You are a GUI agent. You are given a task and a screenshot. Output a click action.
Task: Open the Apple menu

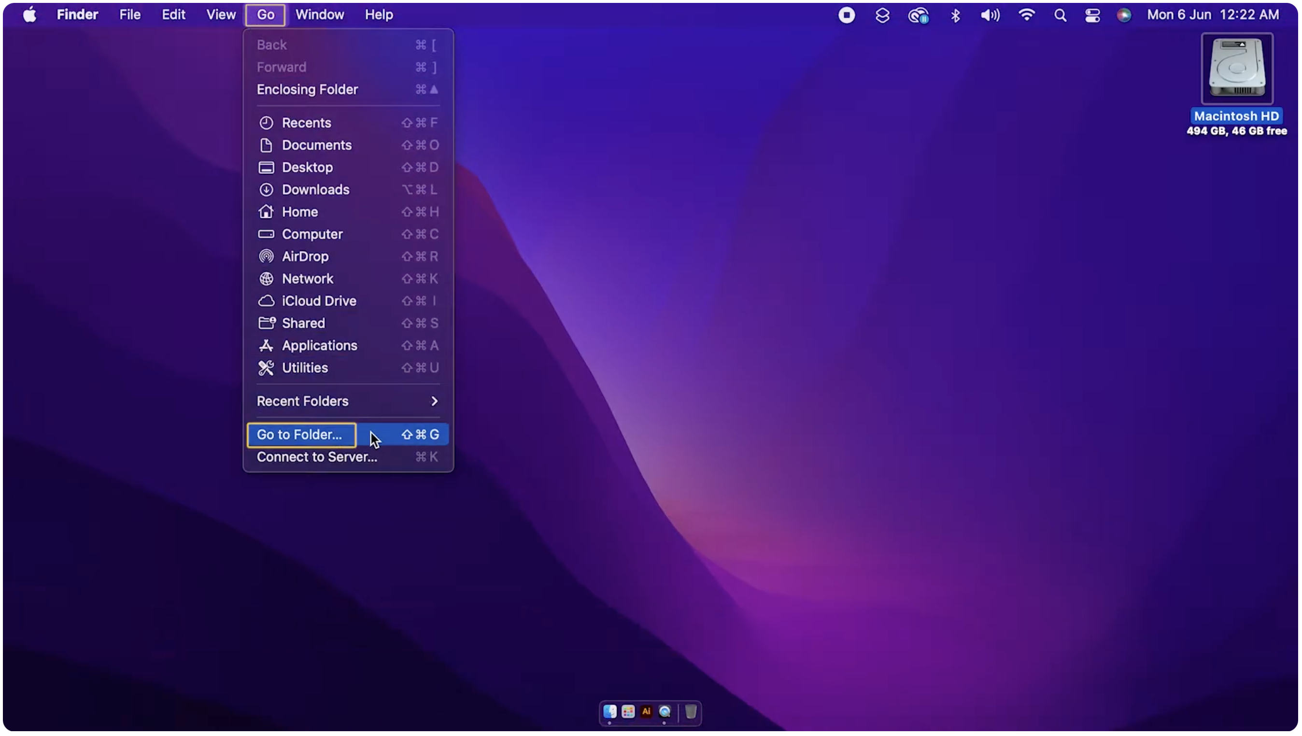tap(30, 15)
